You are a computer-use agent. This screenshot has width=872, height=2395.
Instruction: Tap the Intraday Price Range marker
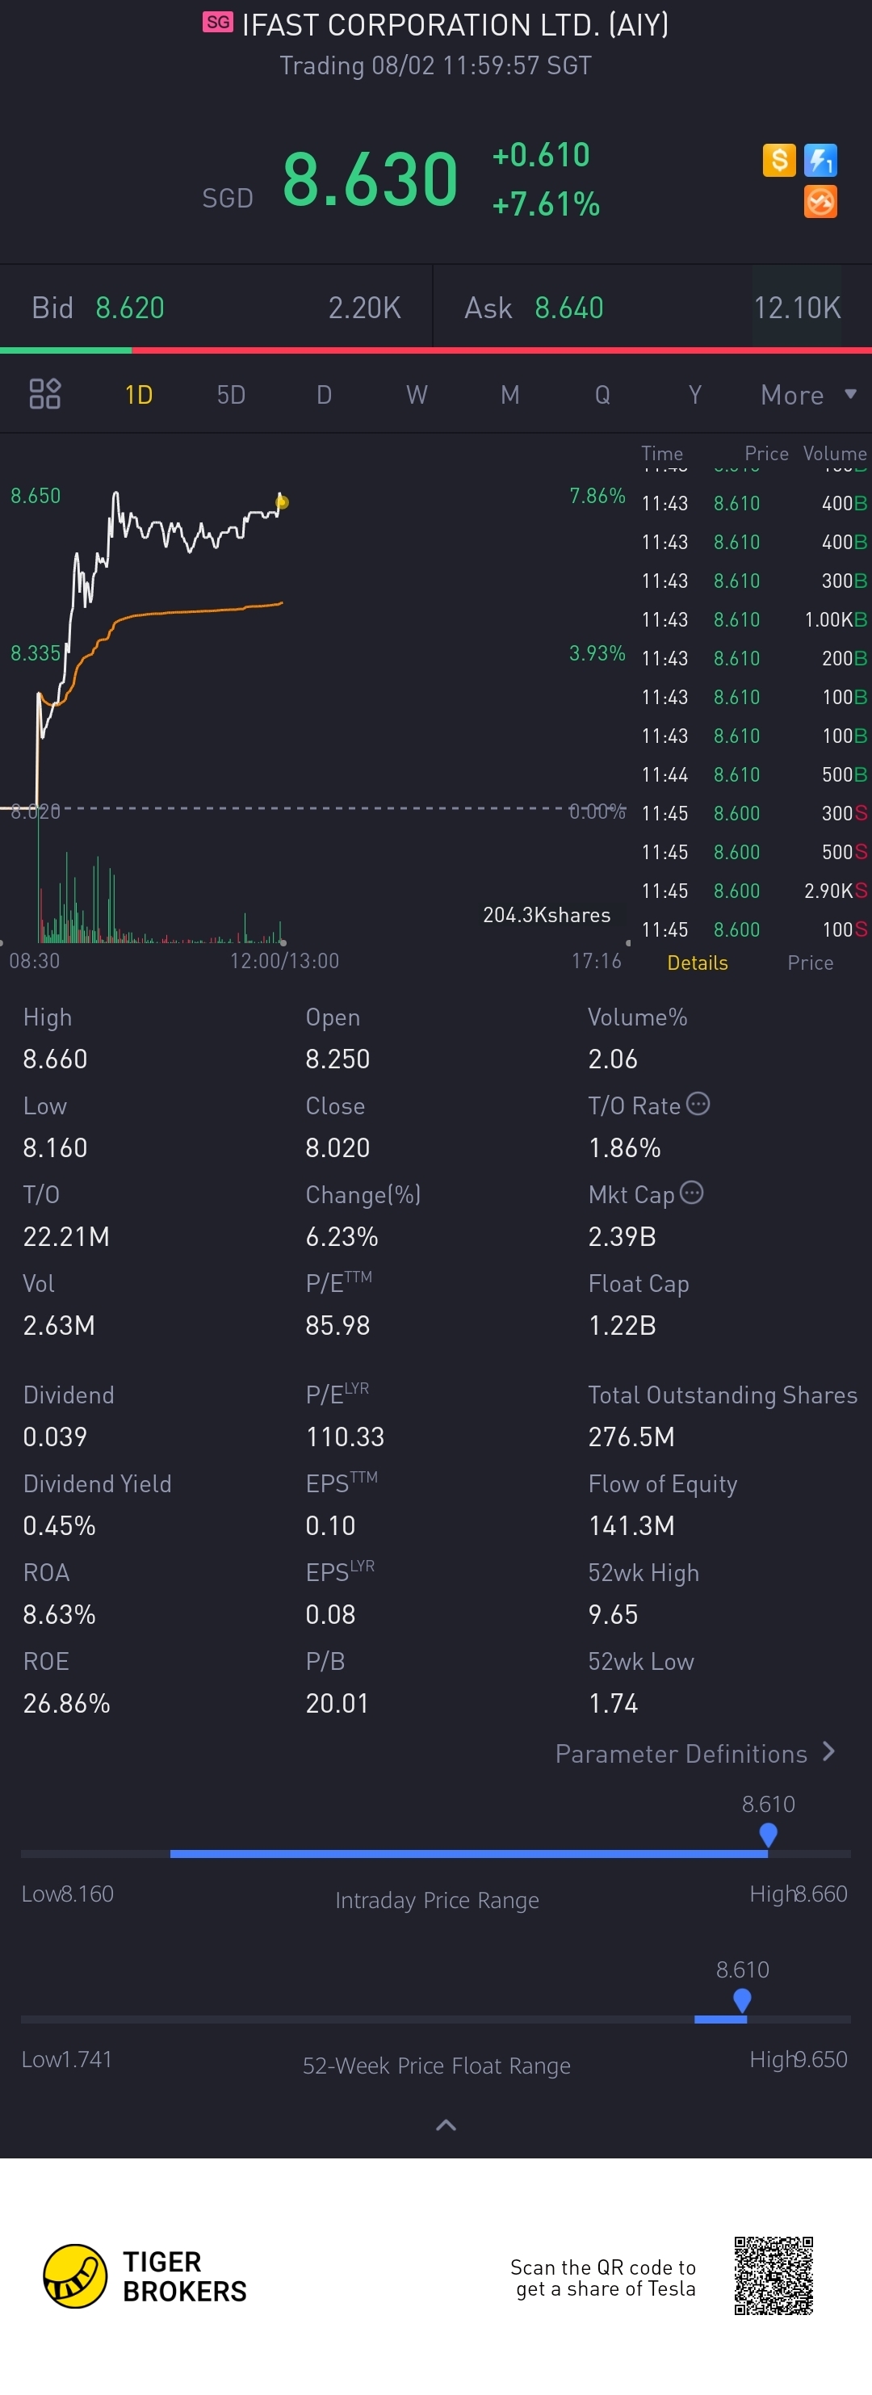coord(768,1834)
